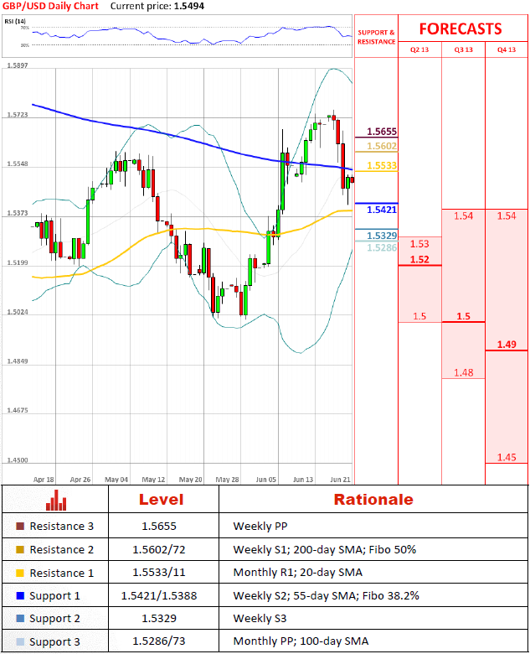
Task: Click the Support 1 blue swatch
Action: pos(20,595)
